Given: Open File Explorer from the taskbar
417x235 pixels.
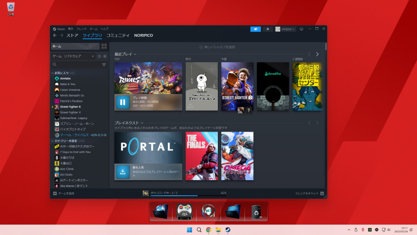Looking at the screenshot, I should tap(218, 230).
